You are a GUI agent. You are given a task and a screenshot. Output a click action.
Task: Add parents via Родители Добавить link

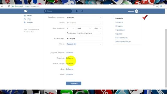(69, 58)
